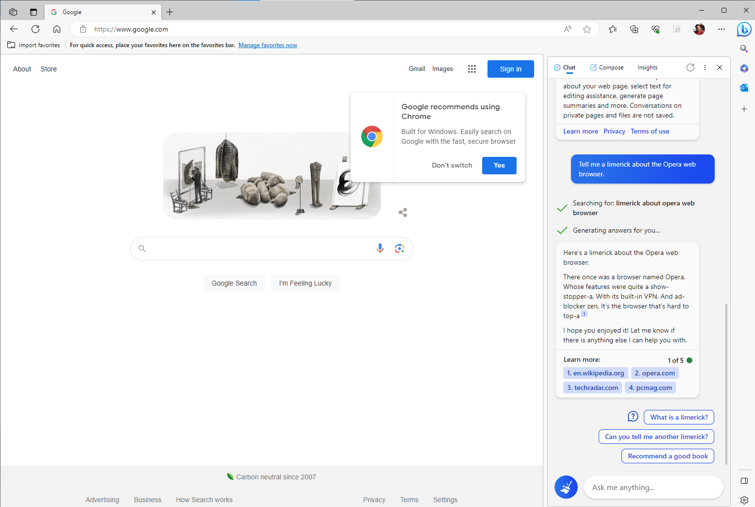Open the Favorites list menu

[x=613, y=29]
